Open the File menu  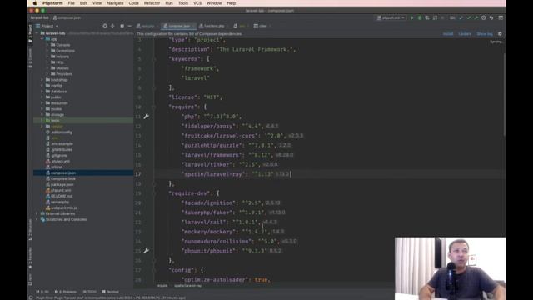pyautogui.click(x=71, y=3)
